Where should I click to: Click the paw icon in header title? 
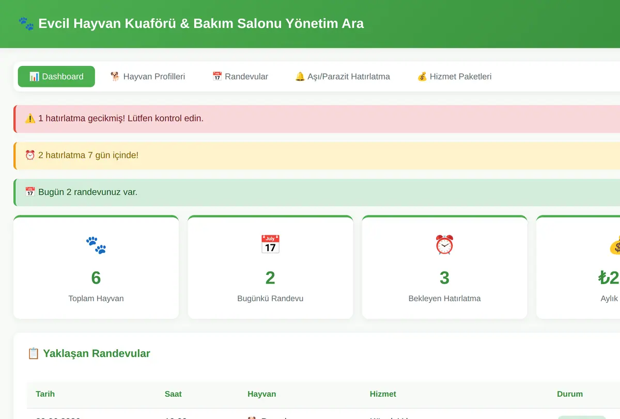tap(26, 23)
